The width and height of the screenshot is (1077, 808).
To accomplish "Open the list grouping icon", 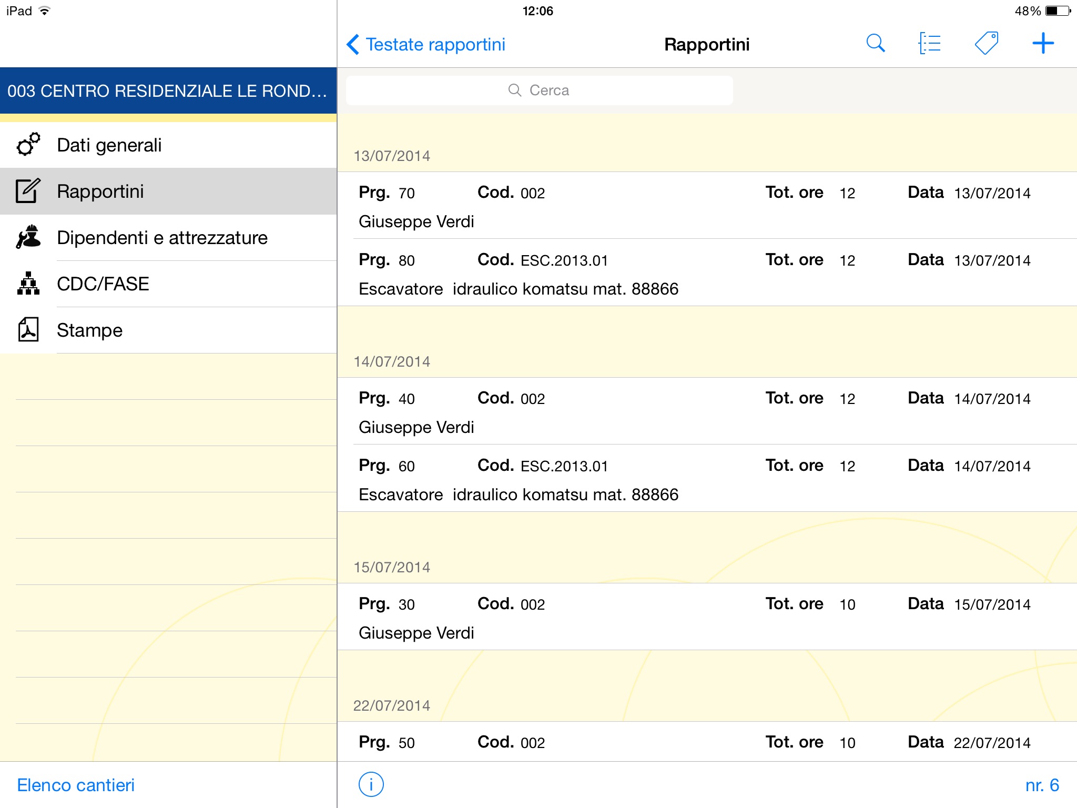I will (930, 43).
